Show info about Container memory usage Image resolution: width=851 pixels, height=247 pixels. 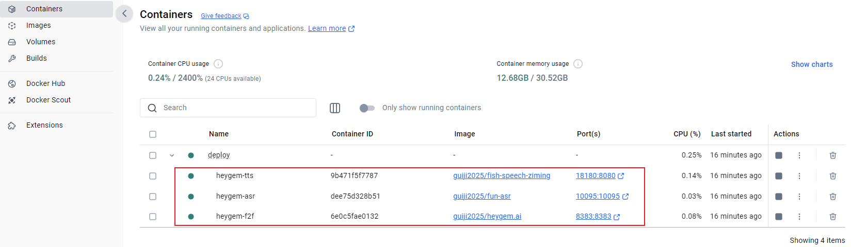(x=578, y=64)
